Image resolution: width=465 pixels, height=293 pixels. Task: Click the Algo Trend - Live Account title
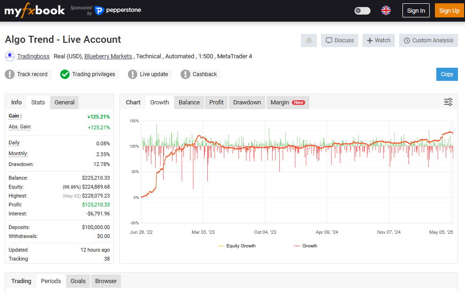pos(63,40)
